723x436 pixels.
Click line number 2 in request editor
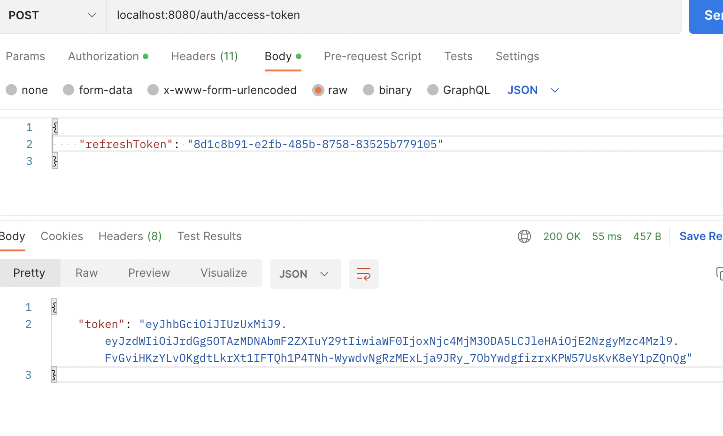coord(30,144)
